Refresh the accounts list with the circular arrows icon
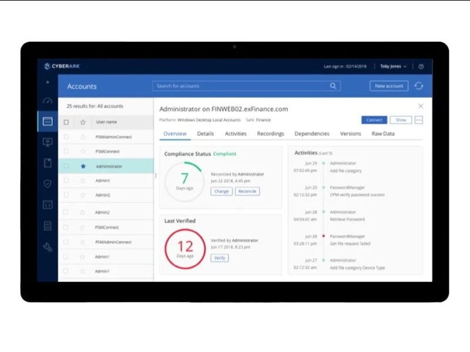 pos(419,86)
